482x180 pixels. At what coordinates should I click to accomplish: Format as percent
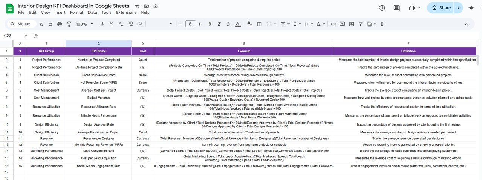[111, 24]
